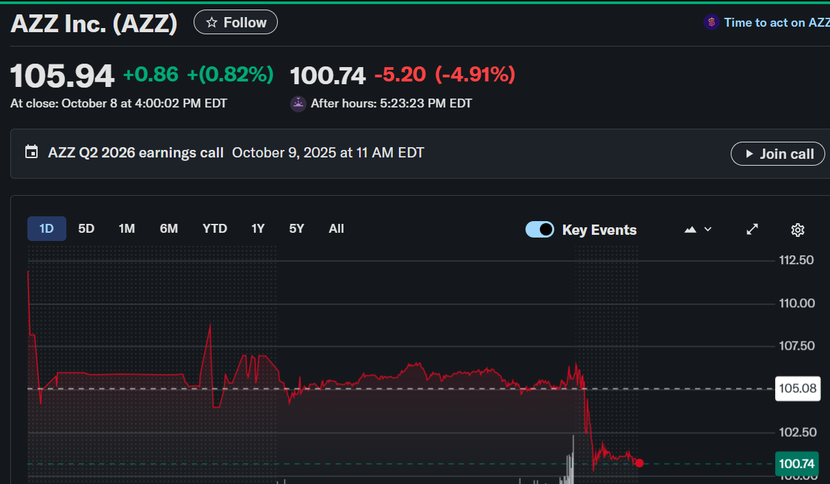Toggle the Key Events switch off
830x484 pixels.
pos(539,230)
